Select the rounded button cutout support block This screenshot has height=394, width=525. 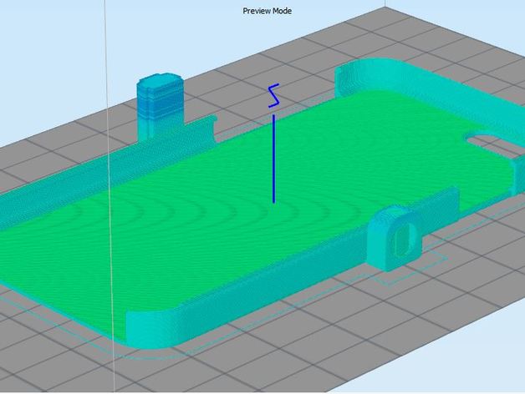[x=395, y=238]
